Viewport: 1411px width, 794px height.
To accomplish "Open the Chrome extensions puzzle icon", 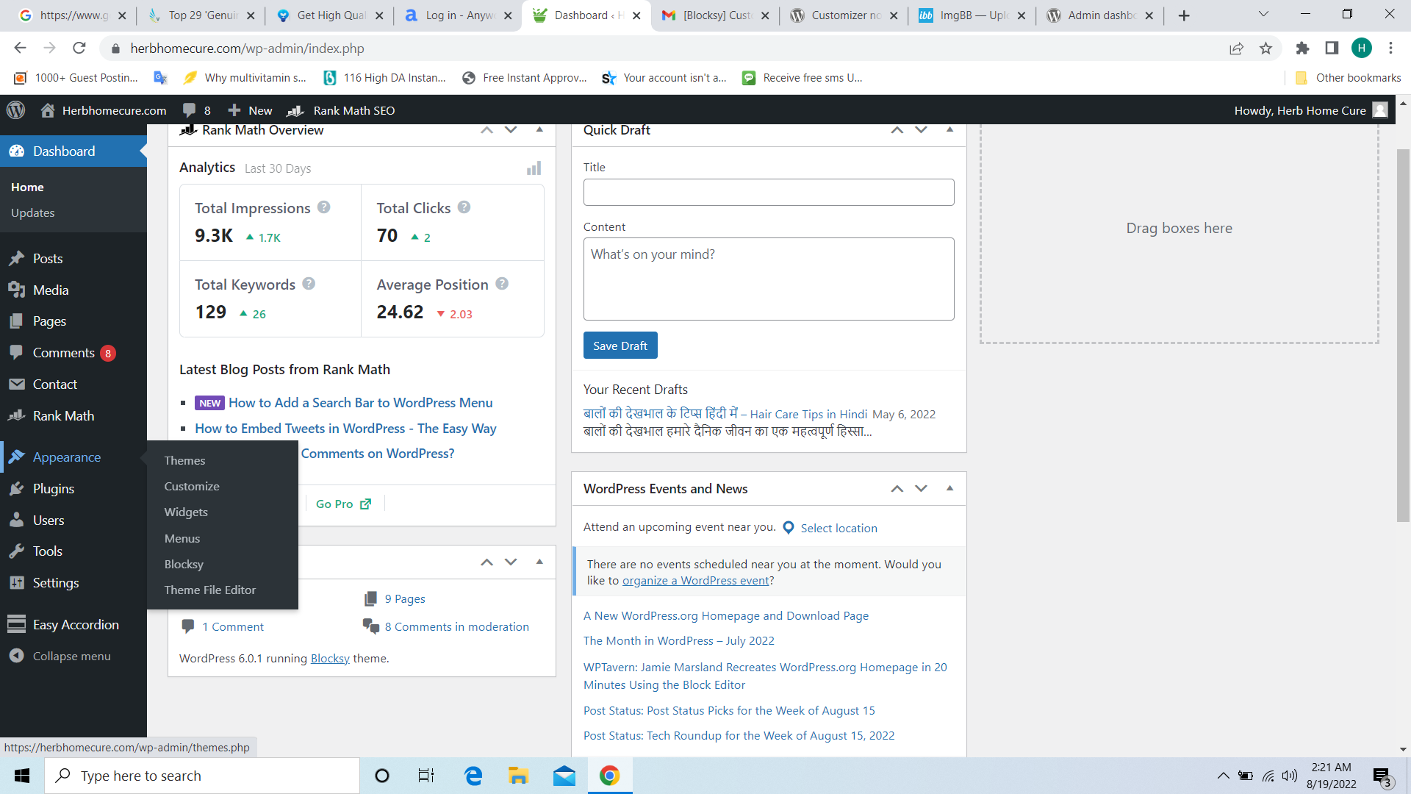I will [1302, 49].
